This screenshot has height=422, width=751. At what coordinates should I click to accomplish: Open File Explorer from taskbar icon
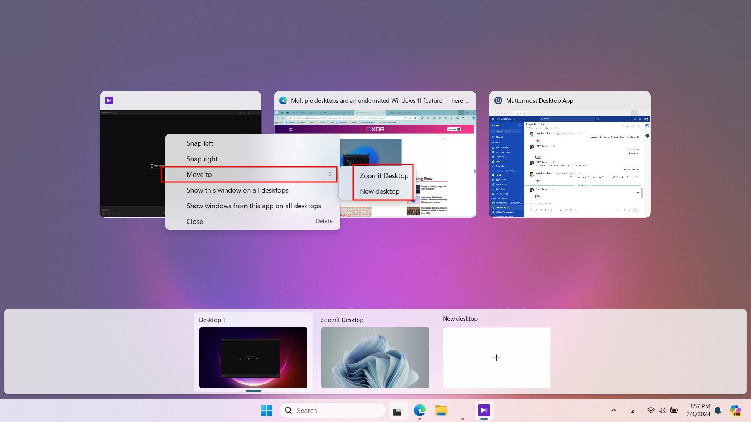pos(440,410)
